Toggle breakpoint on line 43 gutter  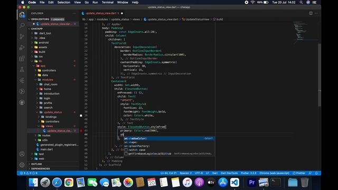[81, 130]
